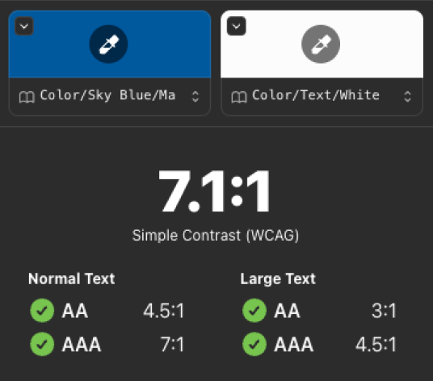
Task: Select the Color/Sky Blue/Ma color name
Action: [107, 95]
